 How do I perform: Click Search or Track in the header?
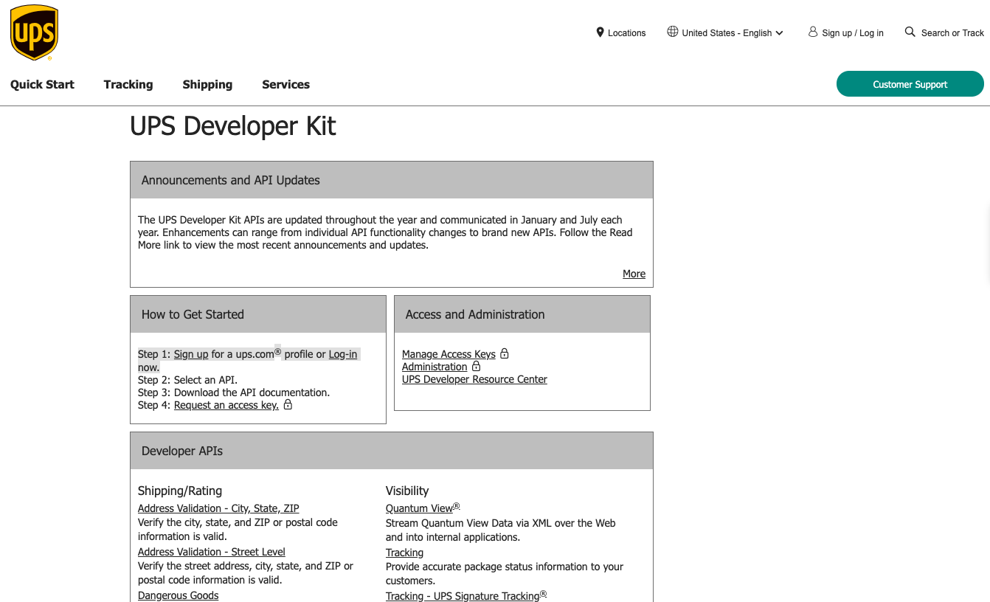click(x=952, y=32)
